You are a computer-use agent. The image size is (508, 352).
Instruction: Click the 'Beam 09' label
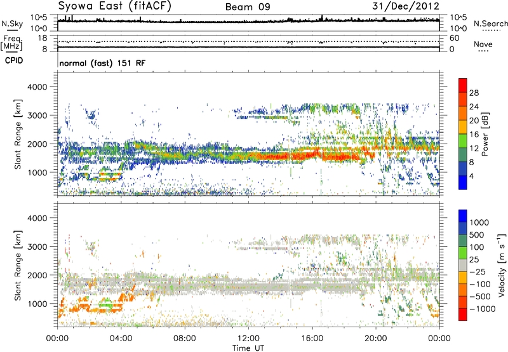pos(248,7)
